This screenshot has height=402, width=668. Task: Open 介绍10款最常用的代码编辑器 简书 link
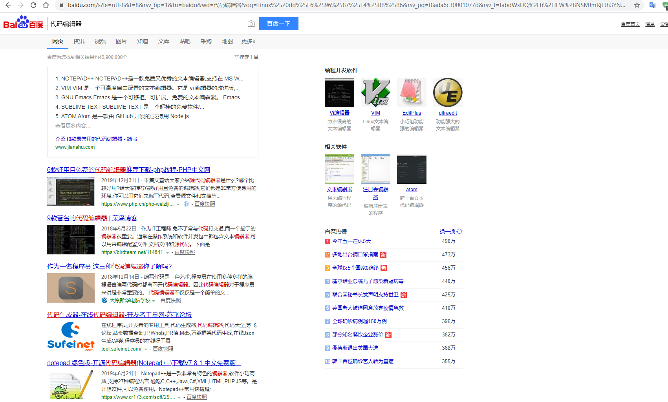point(96,139)
